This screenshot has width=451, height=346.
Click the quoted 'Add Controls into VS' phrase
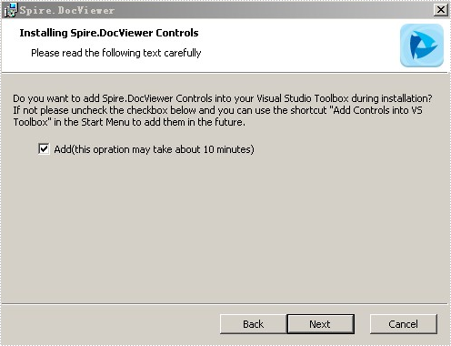tap(376, 110)
